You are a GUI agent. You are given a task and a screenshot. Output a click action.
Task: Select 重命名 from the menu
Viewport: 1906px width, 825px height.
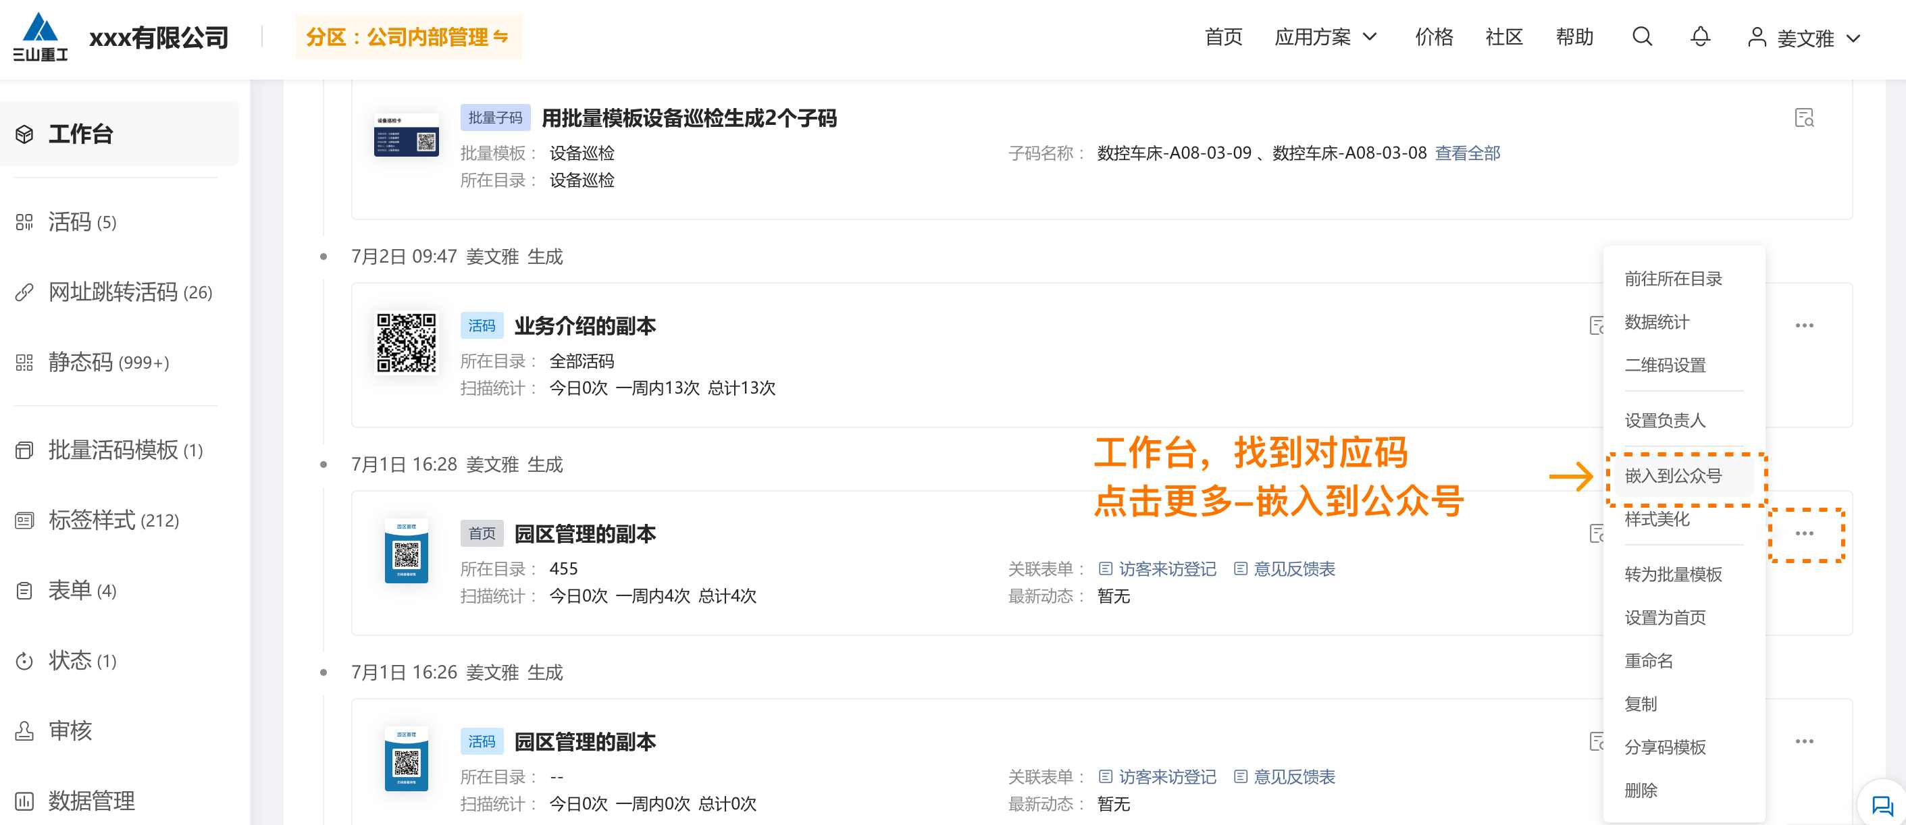pos(1649,661)
